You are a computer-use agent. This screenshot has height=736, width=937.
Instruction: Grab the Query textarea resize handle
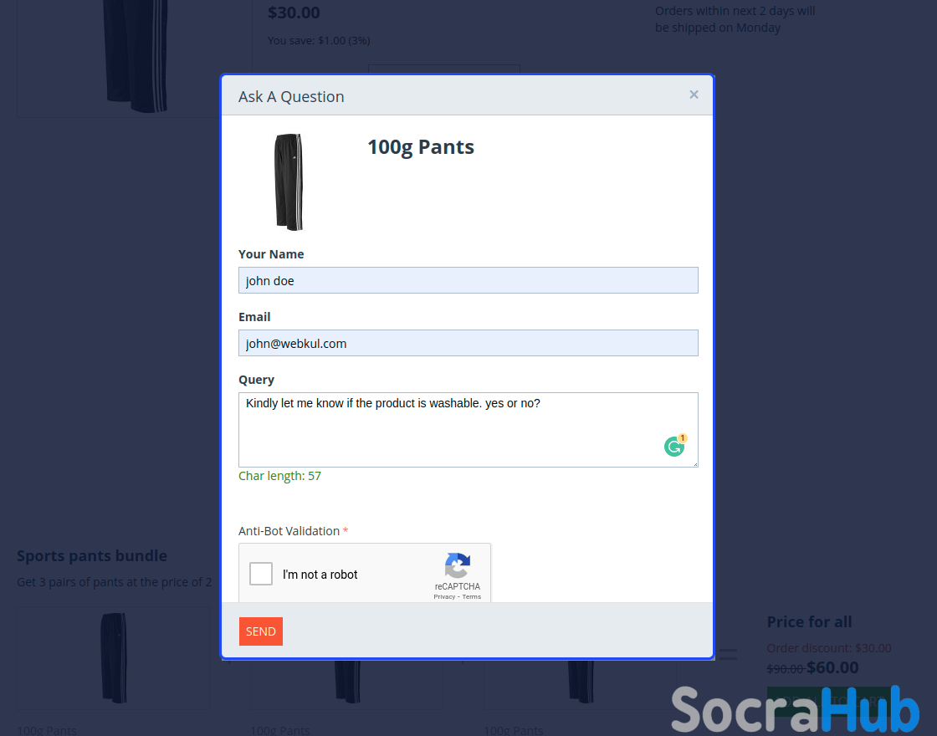click(695, 464)
